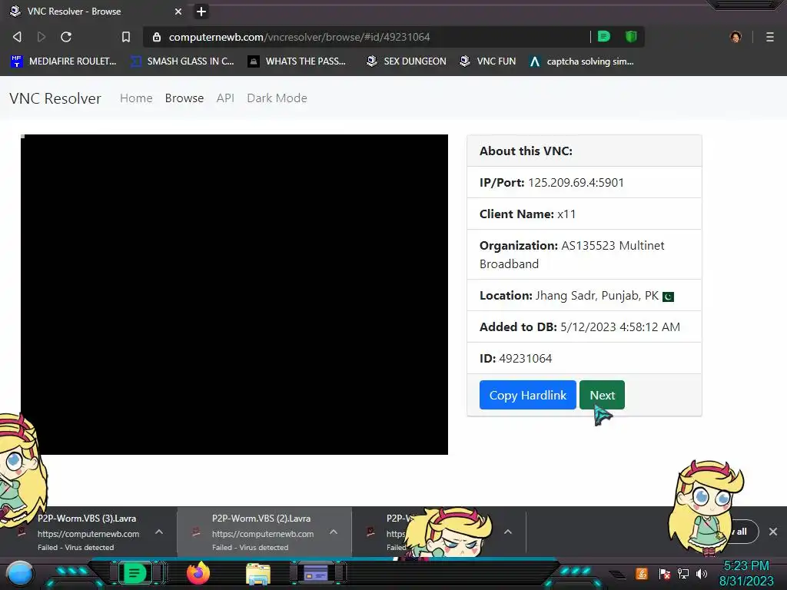Open a new browser tab
Viewport: 787px width, 590px height.
coord(201,11)
